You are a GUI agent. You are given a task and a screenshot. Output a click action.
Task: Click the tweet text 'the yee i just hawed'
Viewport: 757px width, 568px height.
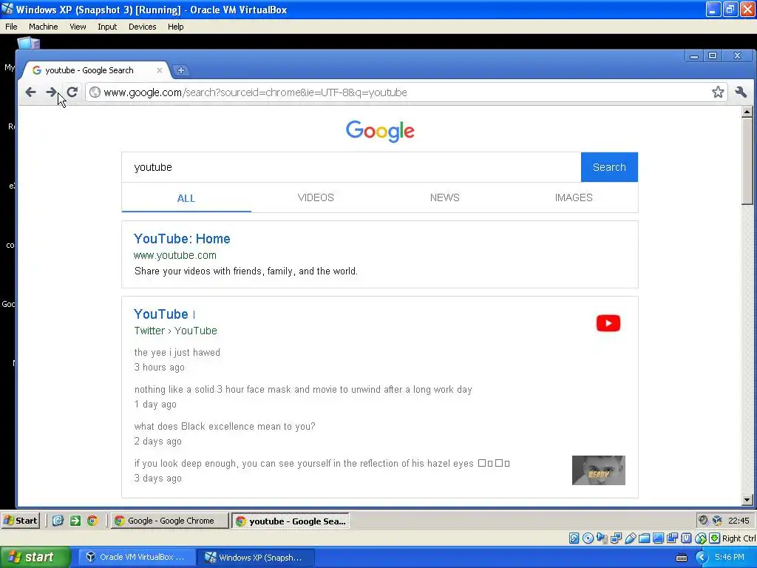(x=177, y=353)
